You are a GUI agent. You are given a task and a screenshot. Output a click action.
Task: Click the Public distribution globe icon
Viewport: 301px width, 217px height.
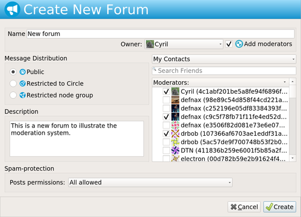coord(22,72)
